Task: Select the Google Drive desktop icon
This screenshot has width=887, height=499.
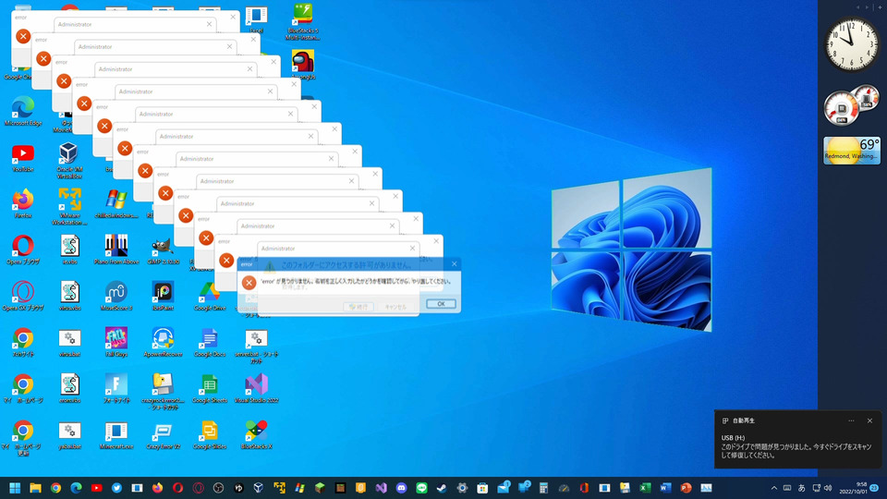Action: coord(210,297)
